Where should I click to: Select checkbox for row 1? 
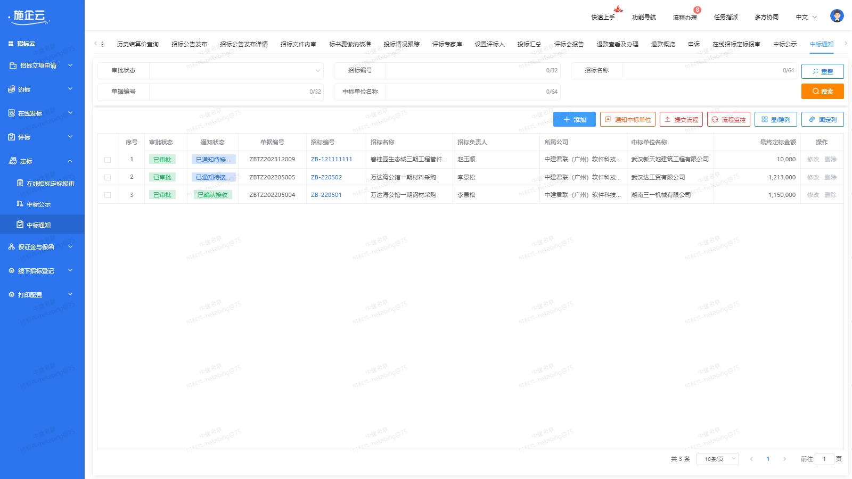click(x=108, y=160)
